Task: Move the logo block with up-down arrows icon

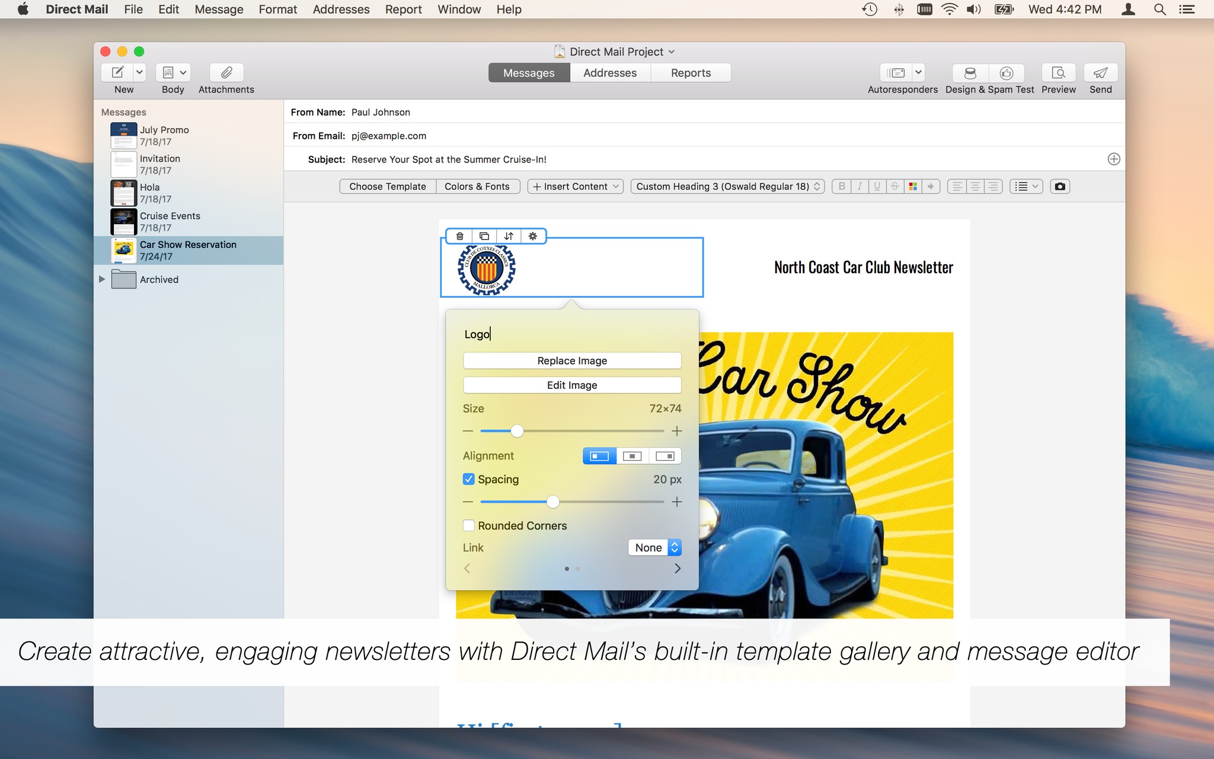Action: tap(508, 236)
